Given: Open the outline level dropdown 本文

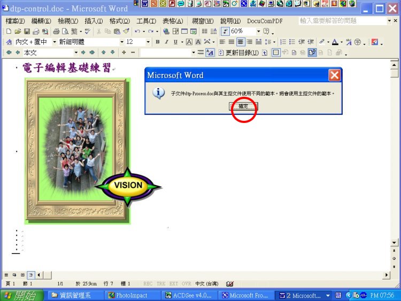Looking at the screenshot, I should click(76, 52).
